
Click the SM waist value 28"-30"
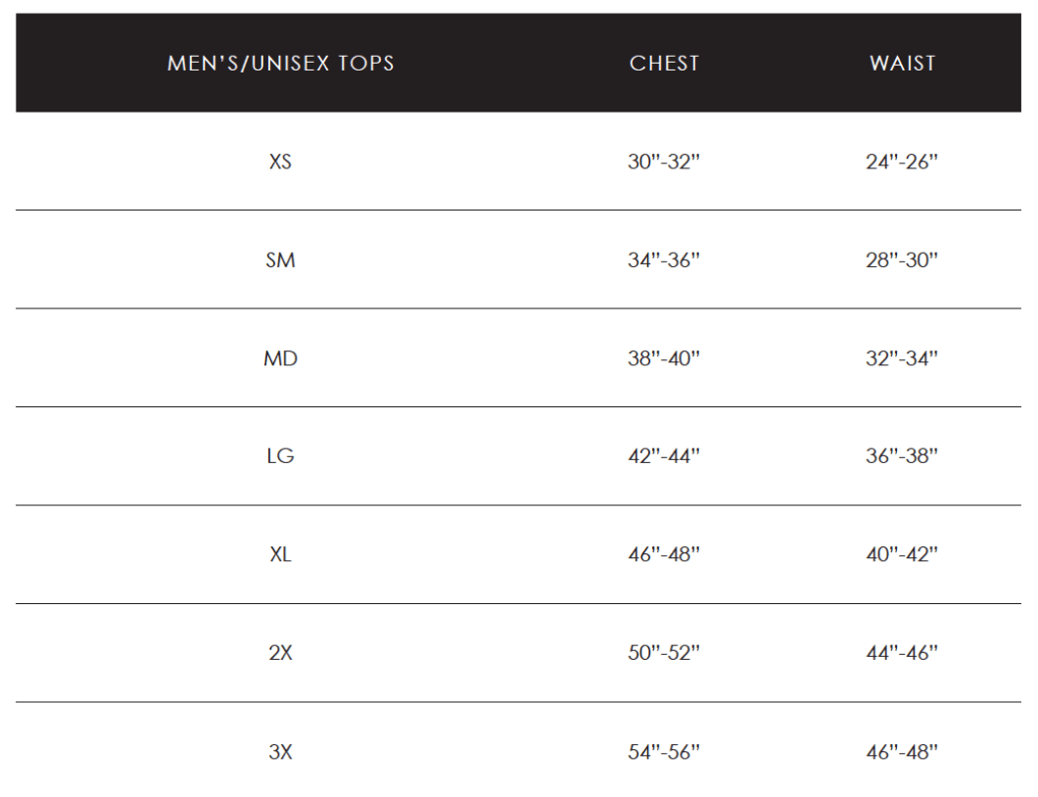pyautogui.click(x=902, y=260)
